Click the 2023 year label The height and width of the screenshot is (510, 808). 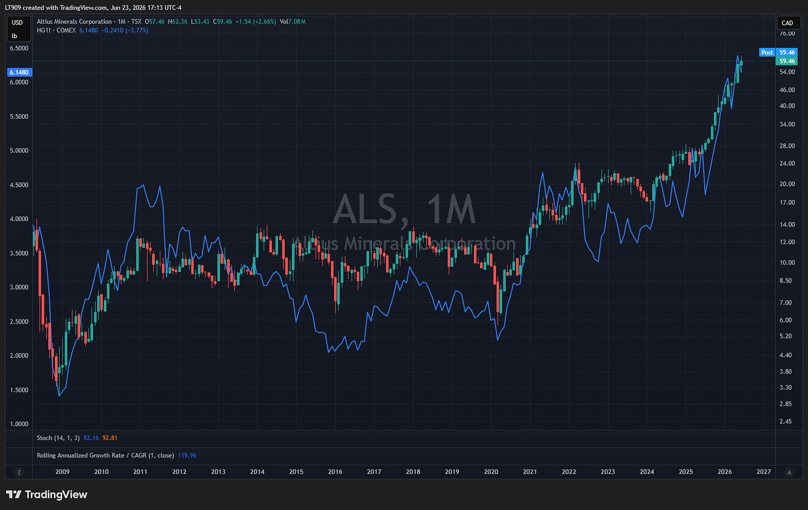pyautogui.click(x=608, y=472)
